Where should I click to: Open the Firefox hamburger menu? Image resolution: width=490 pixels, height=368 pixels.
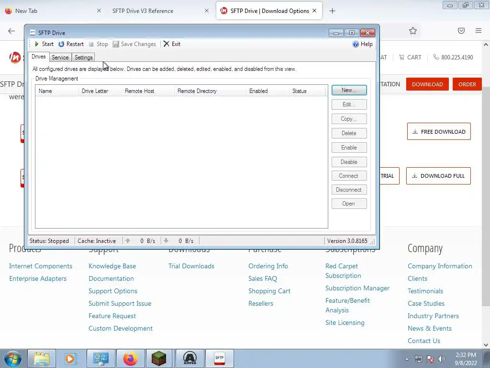pos(479,31)
